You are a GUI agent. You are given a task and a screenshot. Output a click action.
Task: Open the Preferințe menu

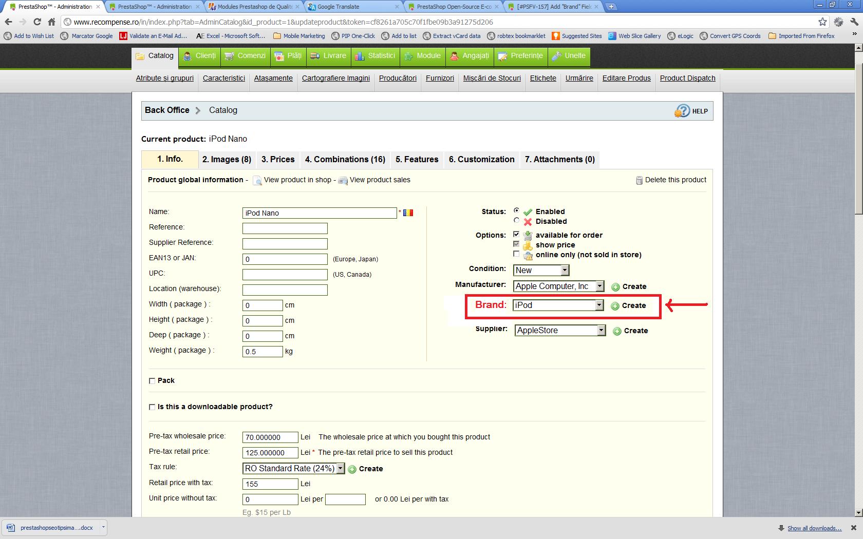520,56
